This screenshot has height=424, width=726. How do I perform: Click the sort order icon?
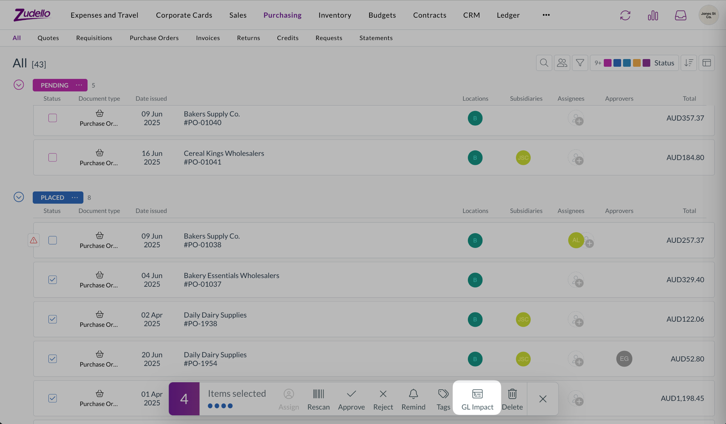[689, 63]
